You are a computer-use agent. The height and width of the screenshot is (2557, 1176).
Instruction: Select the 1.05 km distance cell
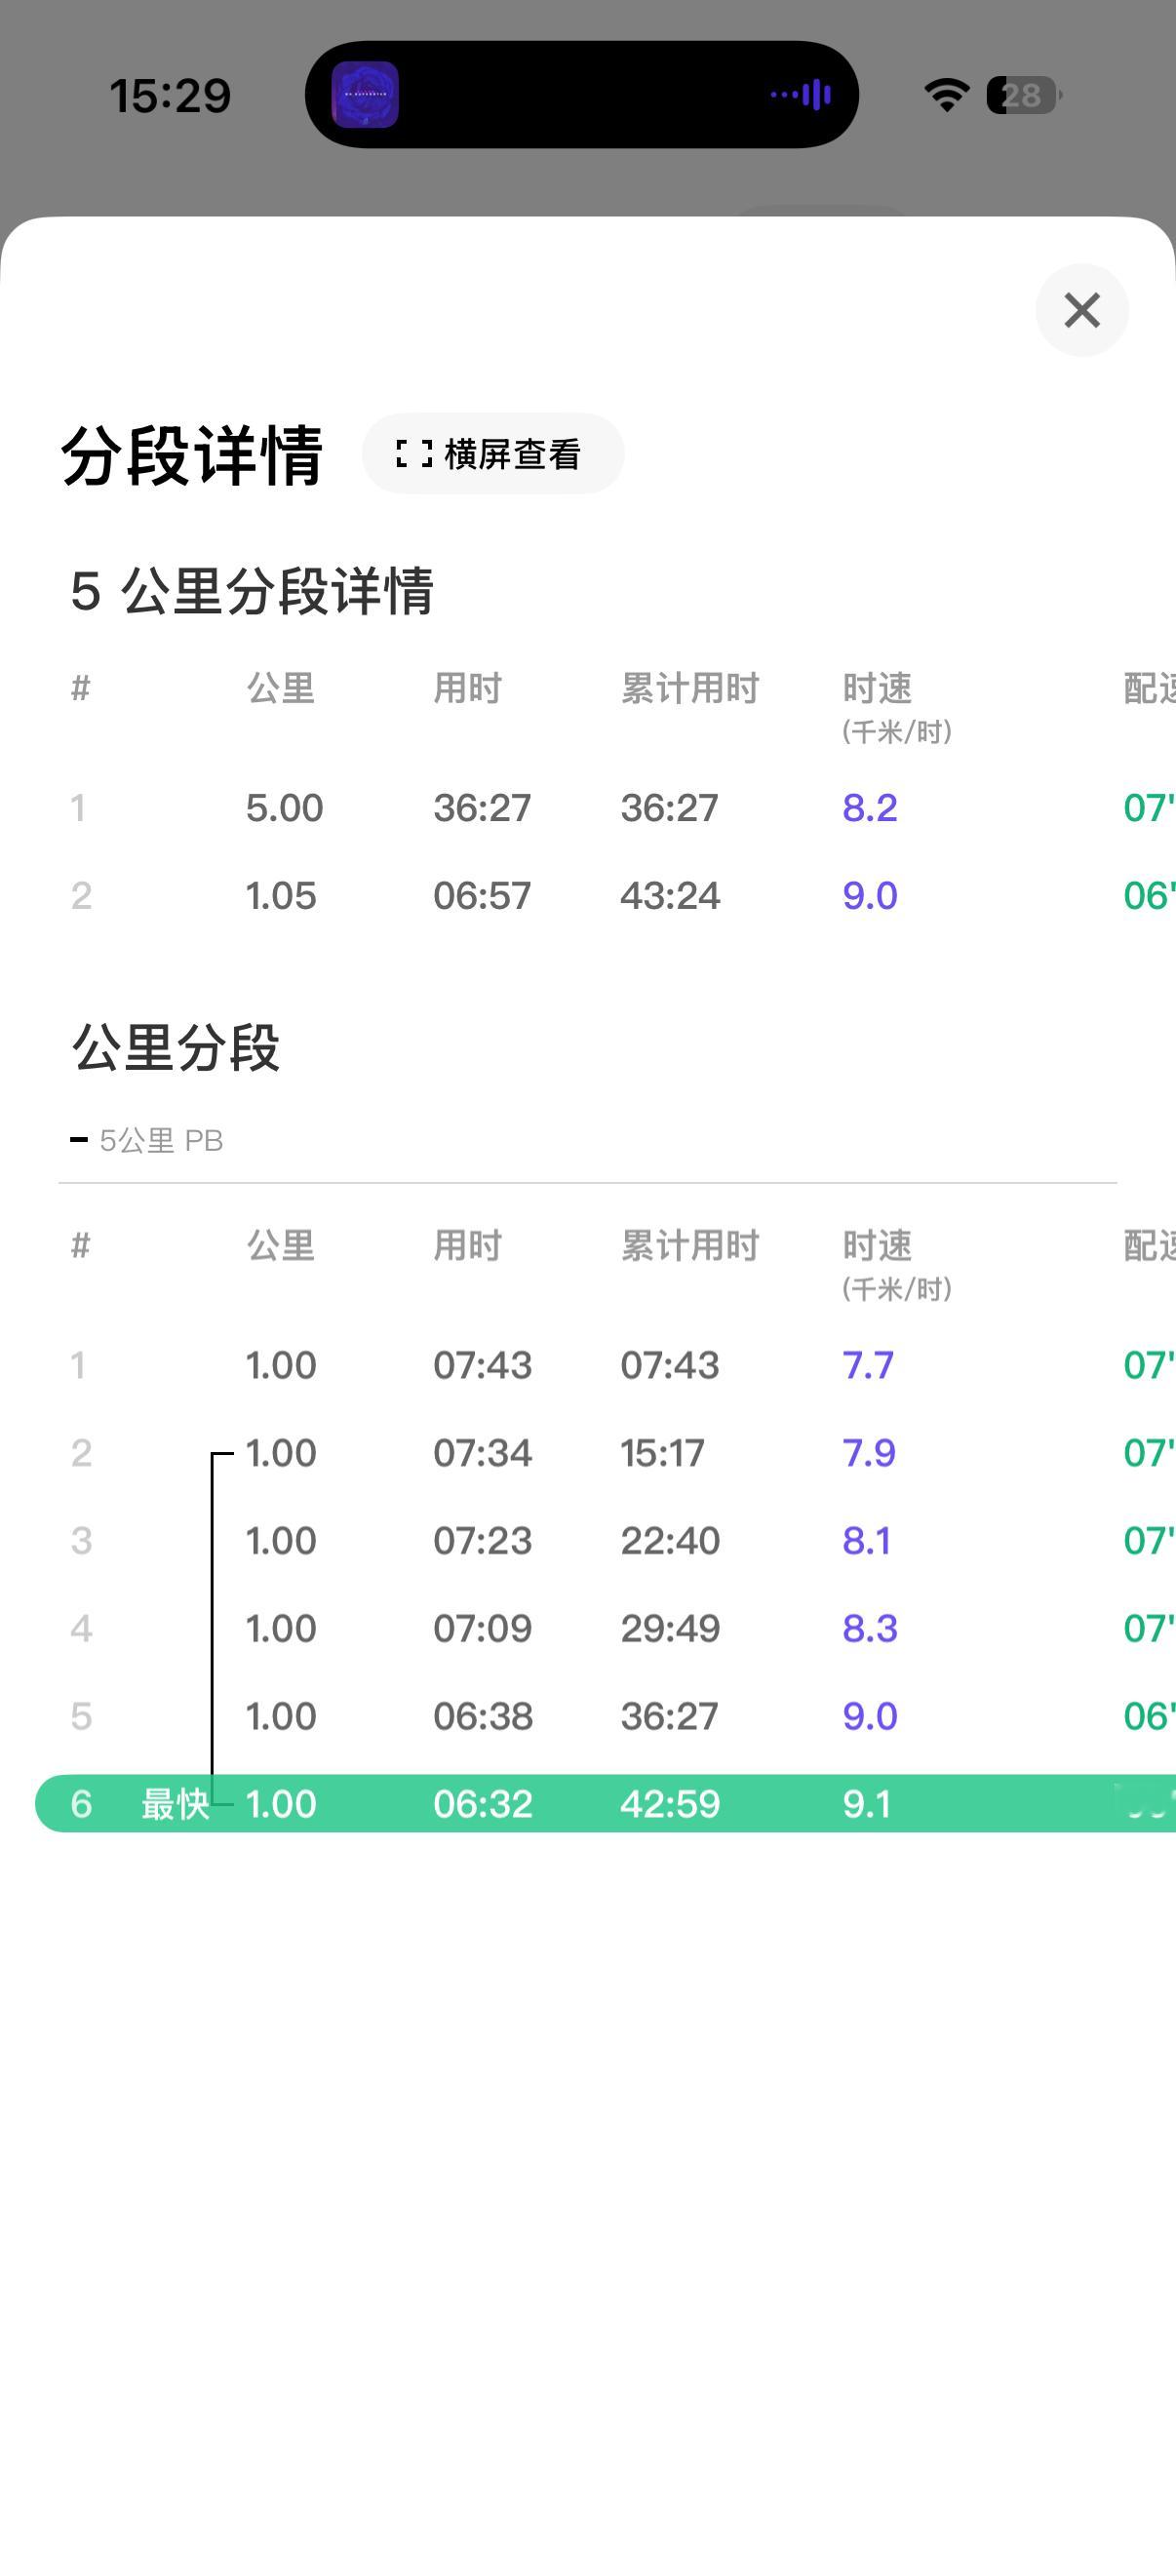[282, 895]
